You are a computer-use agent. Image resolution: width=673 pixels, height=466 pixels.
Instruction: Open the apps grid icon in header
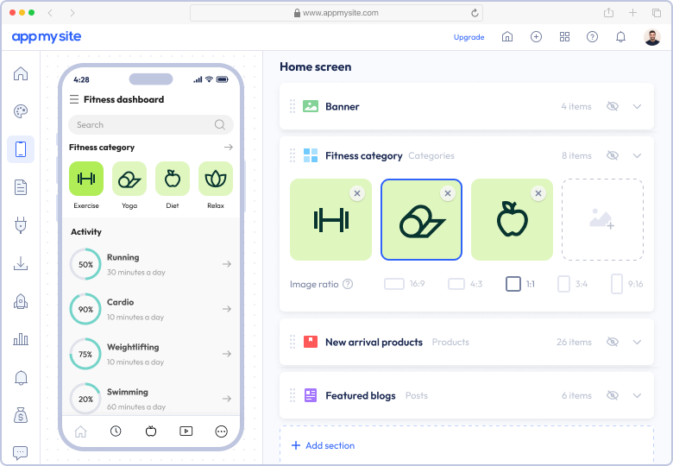pos(565,37)
